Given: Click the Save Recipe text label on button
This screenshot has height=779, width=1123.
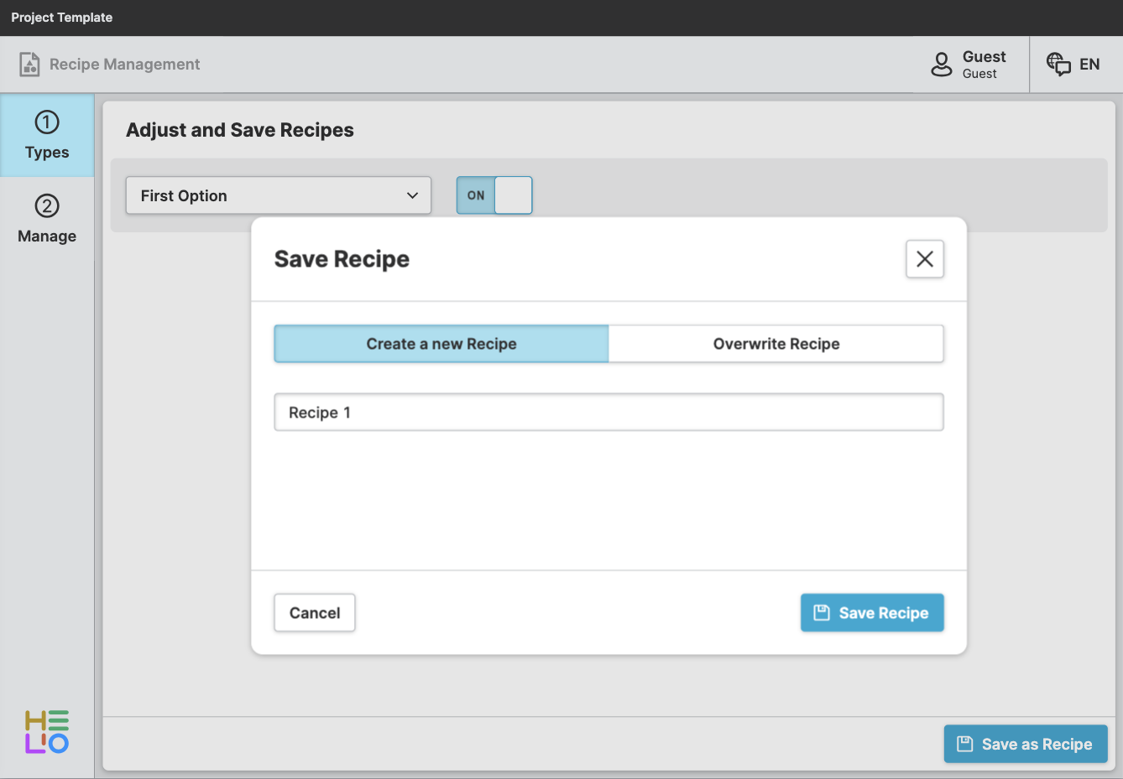Looking at the screenshot, I should coord(883,613).
